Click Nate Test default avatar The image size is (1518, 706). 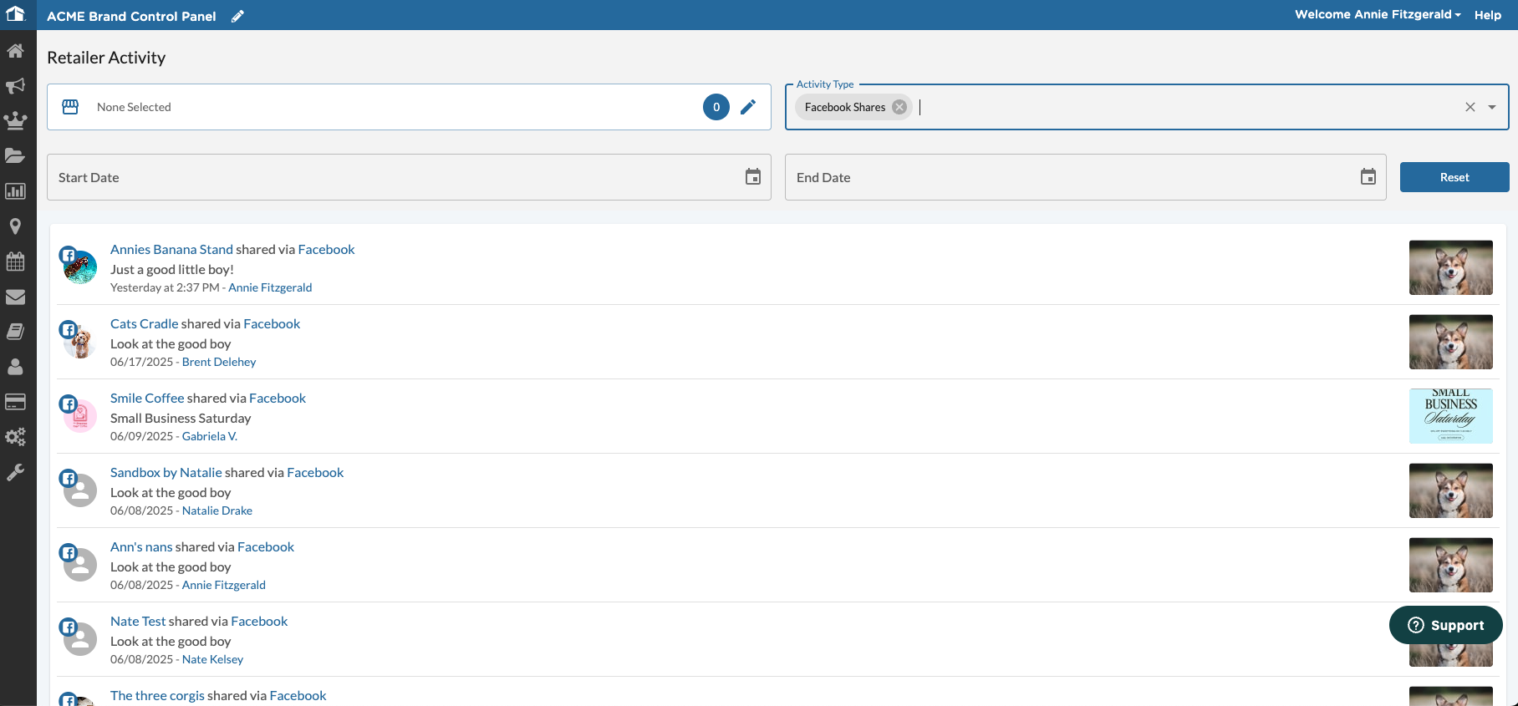click(80, 639)
